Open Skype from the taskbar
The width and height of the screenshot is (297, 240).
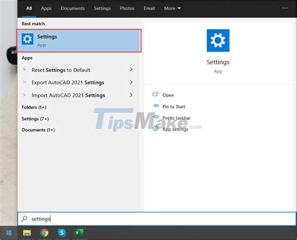coord(62,232)
